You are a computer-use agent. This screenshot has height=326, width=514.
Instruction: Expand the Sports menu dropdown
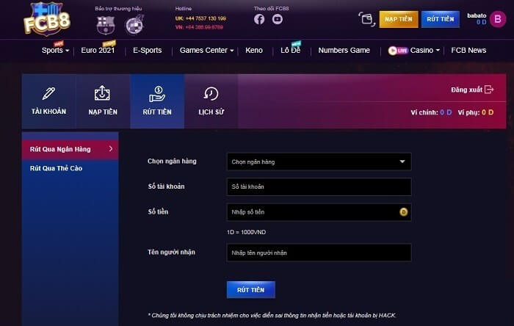(55, 50)
